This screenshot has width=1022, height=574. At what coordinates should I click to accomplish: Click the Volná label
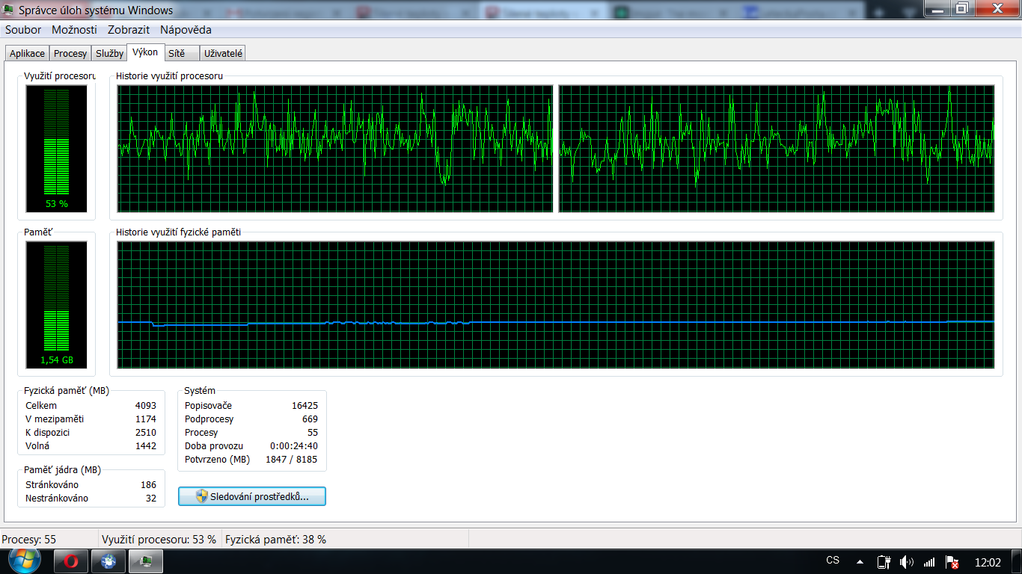click(37, 446)
